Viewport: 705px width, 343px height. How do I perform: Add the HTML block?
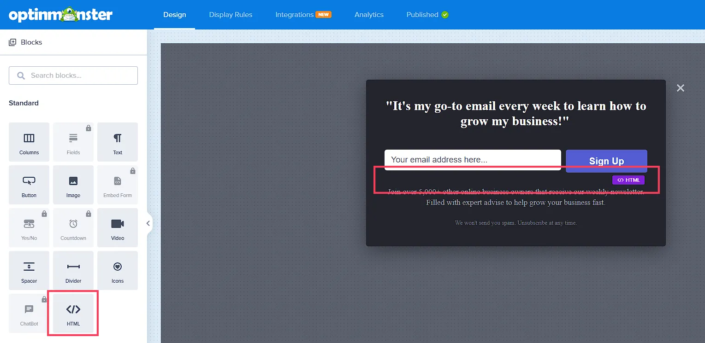(x=73, y=313)
